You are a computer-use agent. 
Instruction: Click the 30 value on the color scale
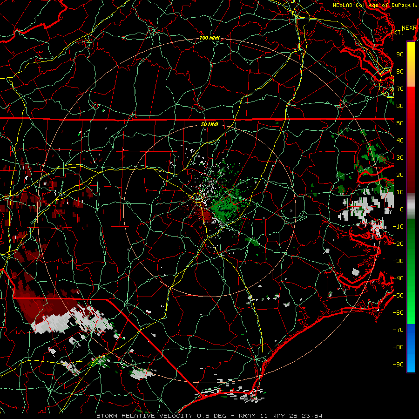tap(400, 158)
